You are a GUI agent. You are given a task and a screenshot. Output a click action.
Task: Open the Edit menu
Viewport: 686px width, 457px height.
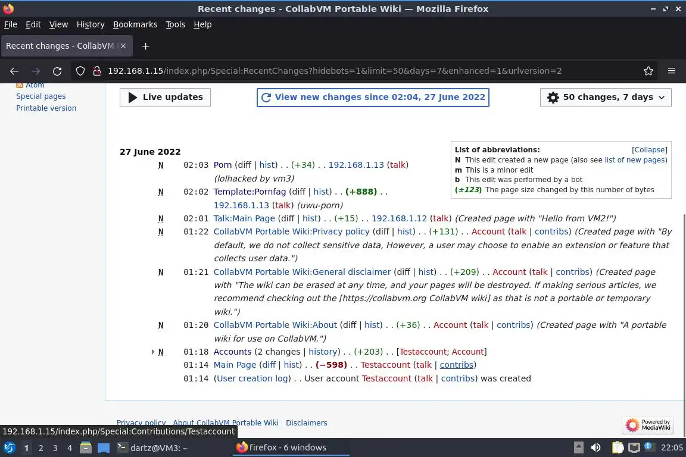point(33,24)
